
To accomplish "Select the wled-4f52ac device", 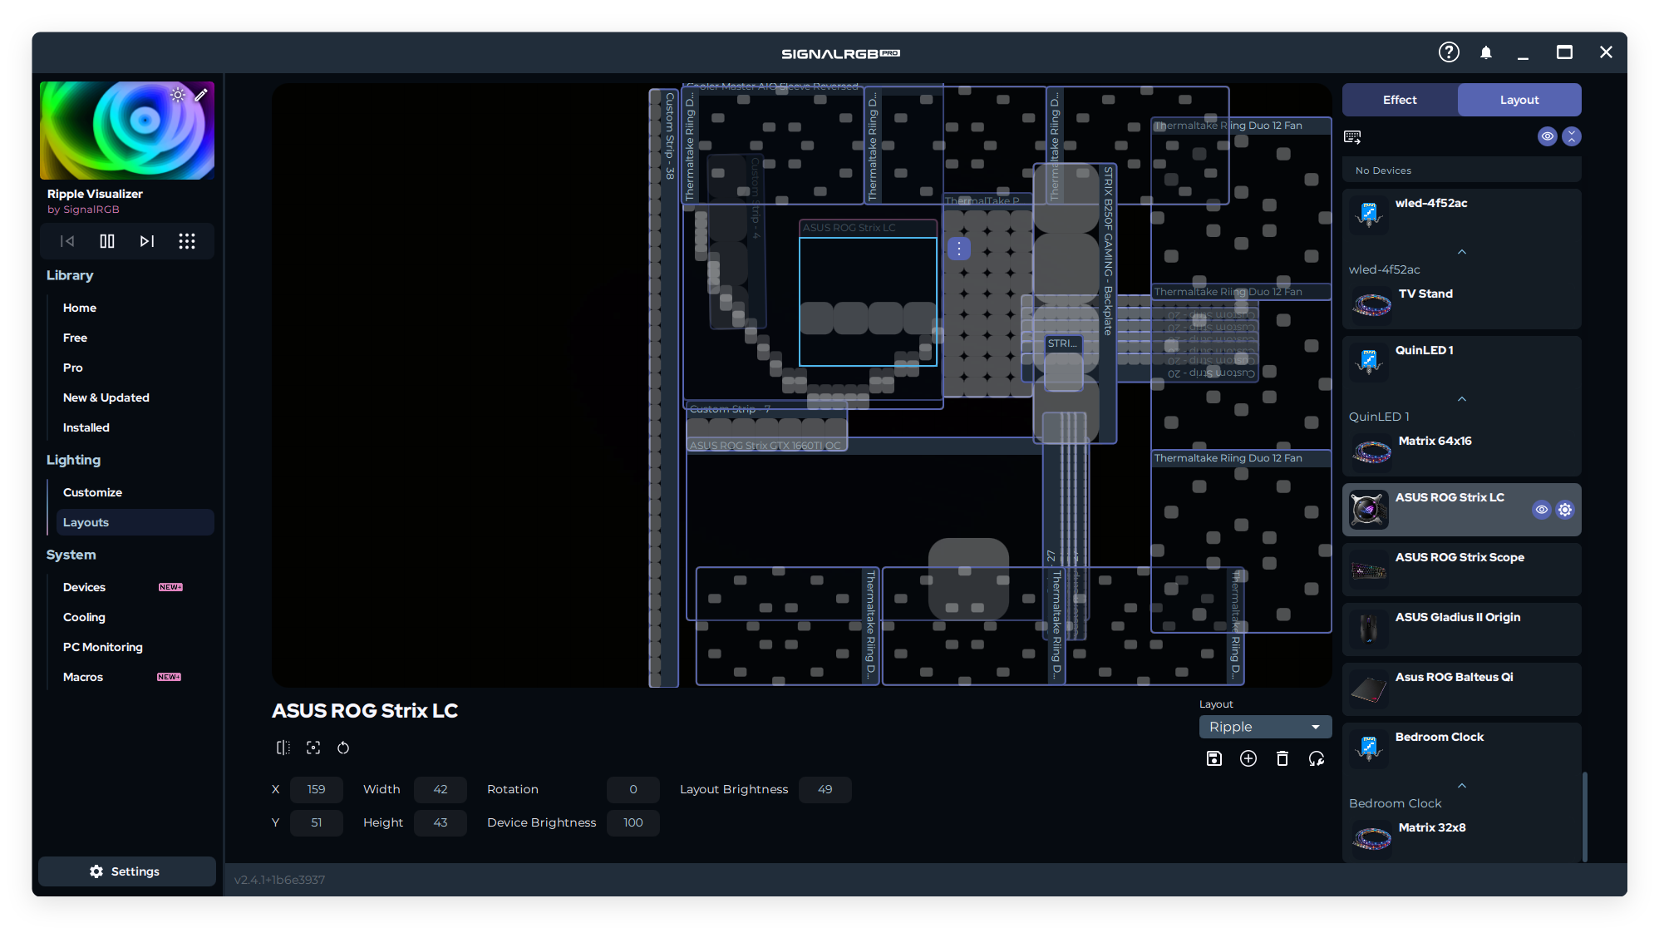I will 1462,215.
